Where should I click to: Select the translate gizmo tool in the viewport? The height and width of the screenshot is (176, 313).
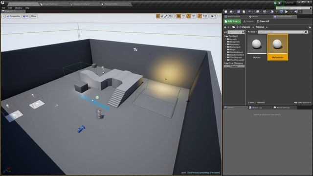[158, 16]
